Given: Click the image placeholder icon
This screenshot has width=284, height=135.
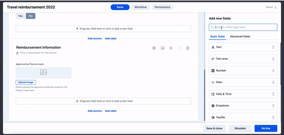Looking at the screenshot, I should pyautogui.click(x=43, y=72).
